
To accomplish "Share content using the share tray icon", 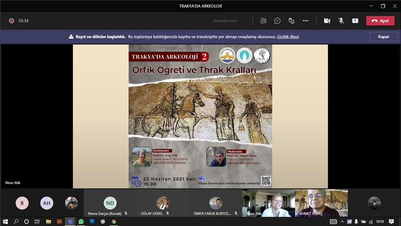I will pyautogui.click(x=355, y=21).
